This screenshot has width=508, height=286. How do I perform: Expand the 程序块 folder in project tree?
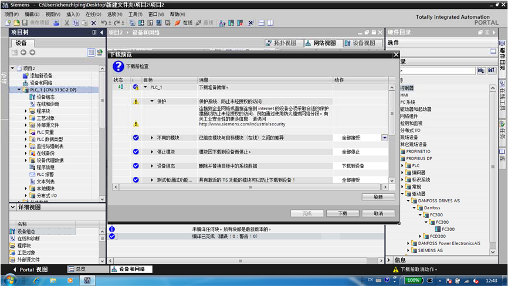point(26,111)
